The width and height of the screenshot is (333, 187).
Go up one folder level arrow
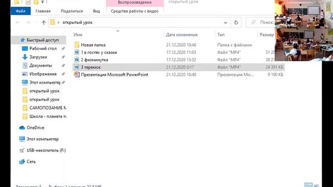click(x=44, y=22)
